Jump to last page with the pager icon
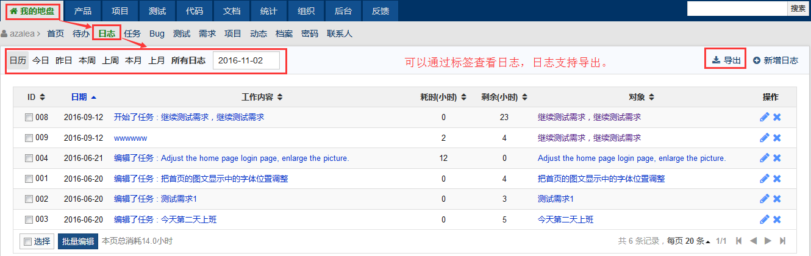Screen dimensions: 811x256 coord(783,241)
